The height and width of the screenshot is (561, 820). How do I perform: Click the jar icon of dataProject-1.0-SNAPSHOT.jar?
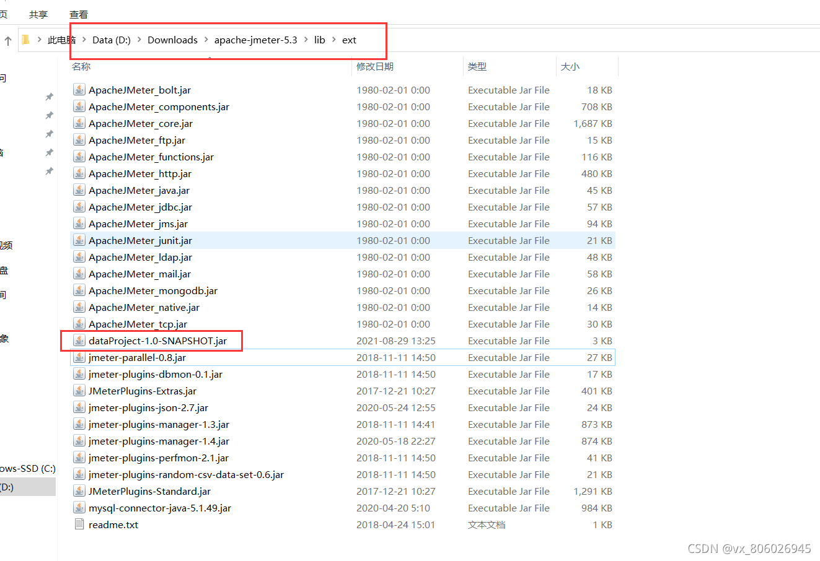point(79,341)
